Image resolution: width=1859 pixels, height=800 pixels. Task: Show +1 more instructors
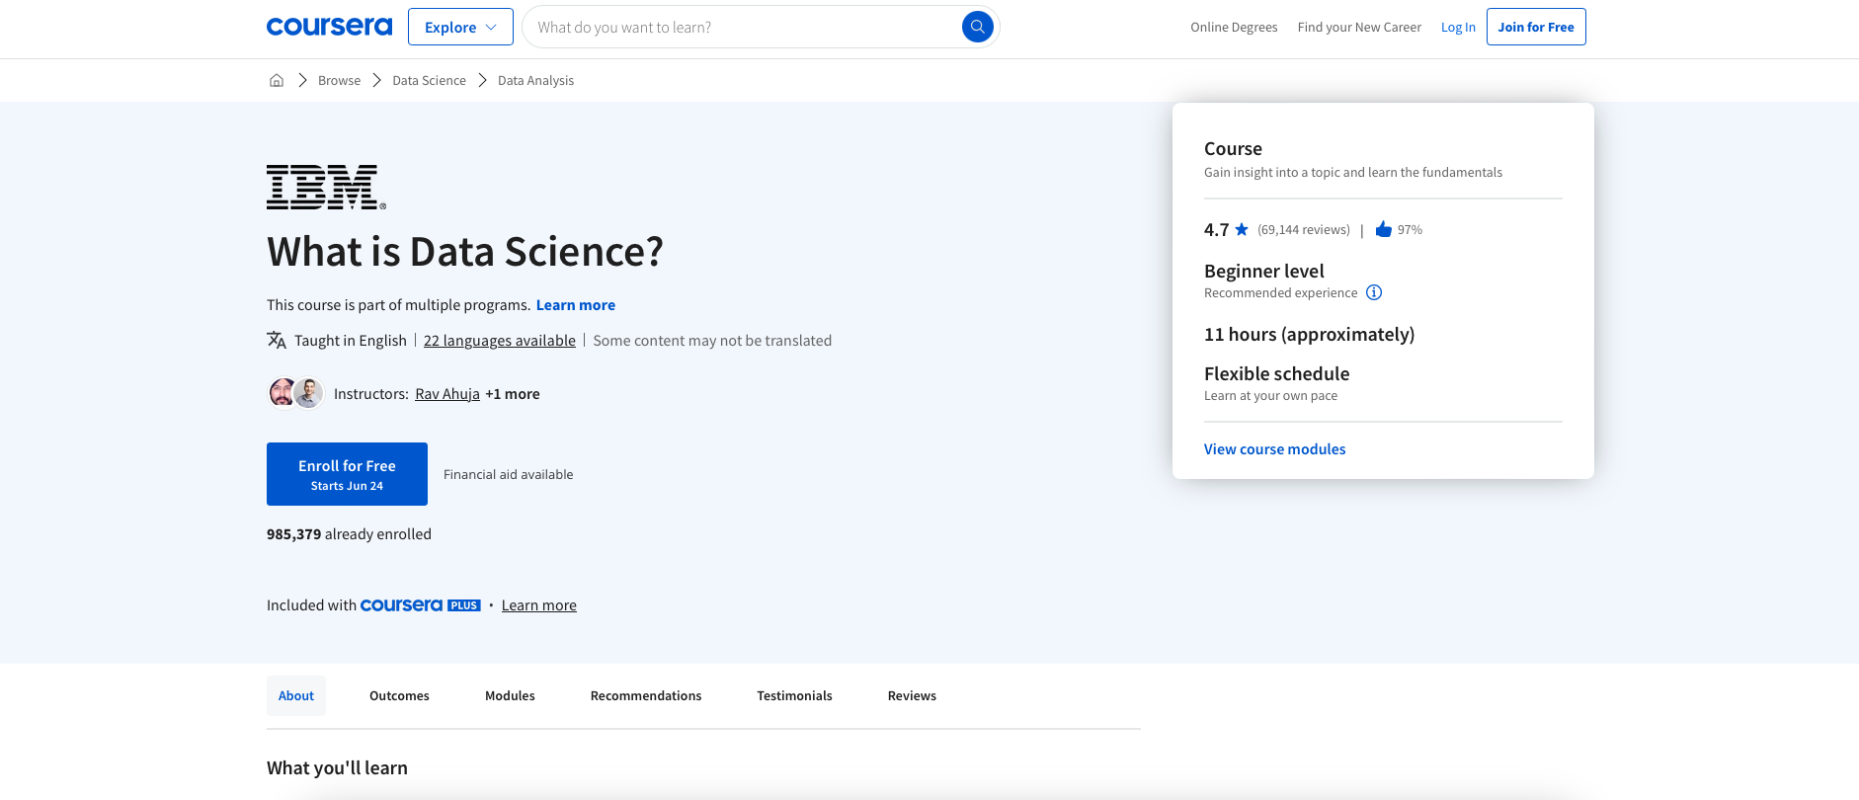513,394
